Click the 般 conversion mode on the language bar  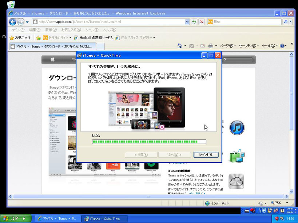click(265, 211)
